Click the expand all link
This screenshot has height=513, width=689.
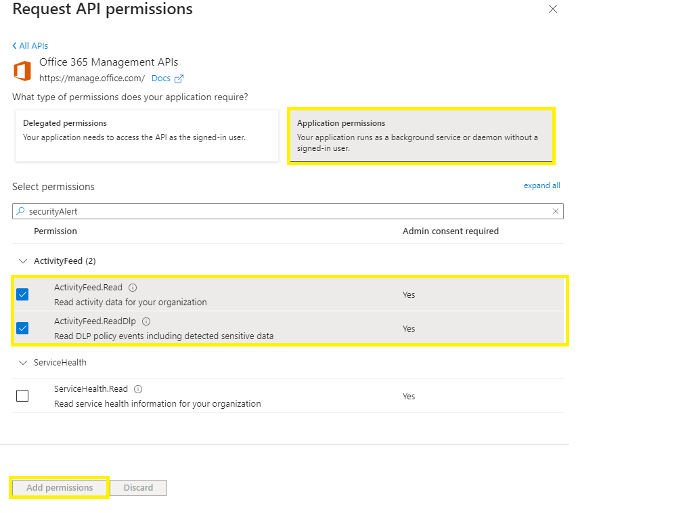click(541, 185)
